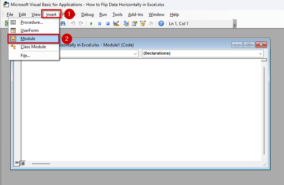This screenshot has width=284, height=185.
Task: Expand the (Declarations) procedure dropdown
Action: pos(261,54)
